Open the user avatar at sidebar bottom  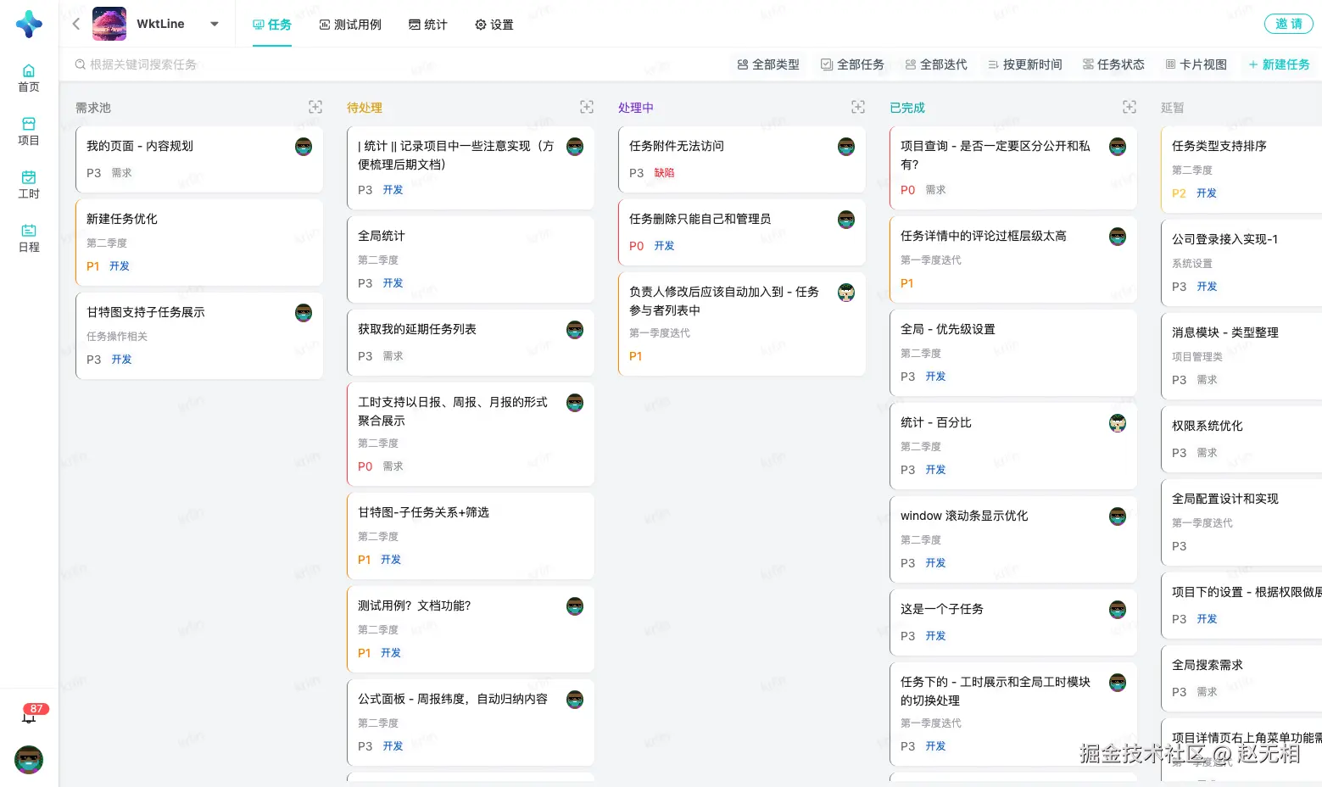tap(29, 760)
